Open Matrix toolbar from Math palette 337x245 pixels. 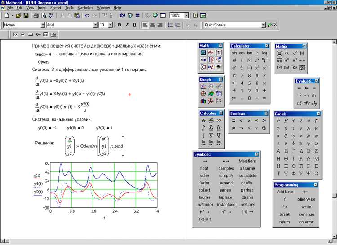click(218, 52)
